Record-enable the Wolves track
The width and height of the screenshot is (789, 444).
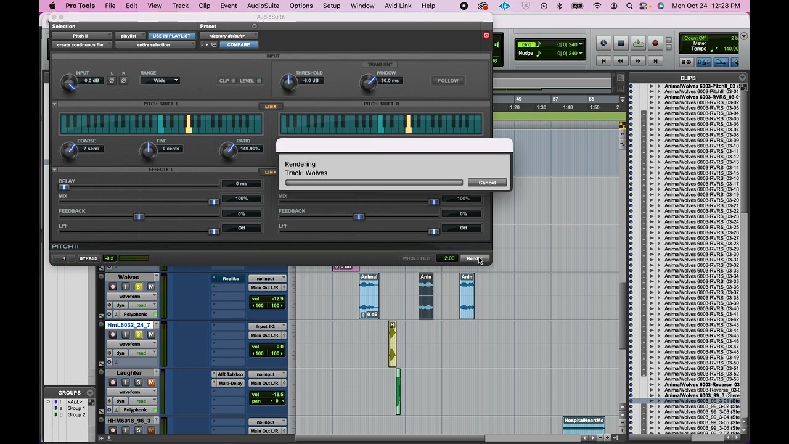tap(112, 287)
